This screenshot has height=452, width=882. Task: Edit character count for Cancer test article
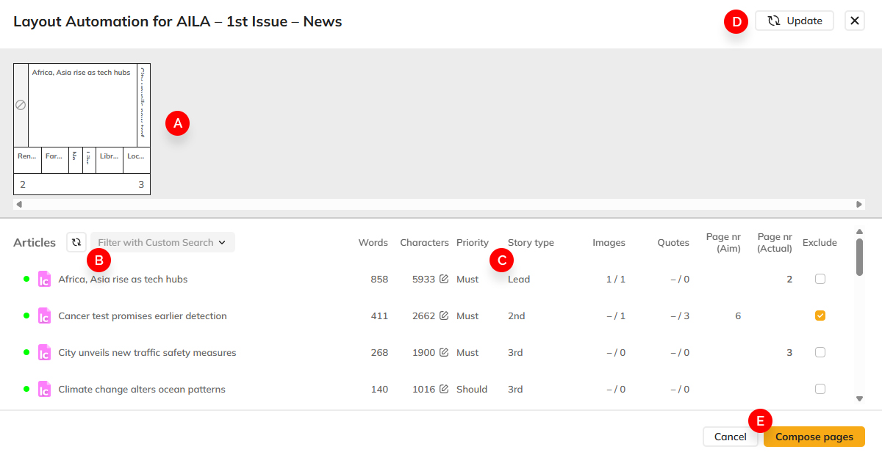coord(444,316)
